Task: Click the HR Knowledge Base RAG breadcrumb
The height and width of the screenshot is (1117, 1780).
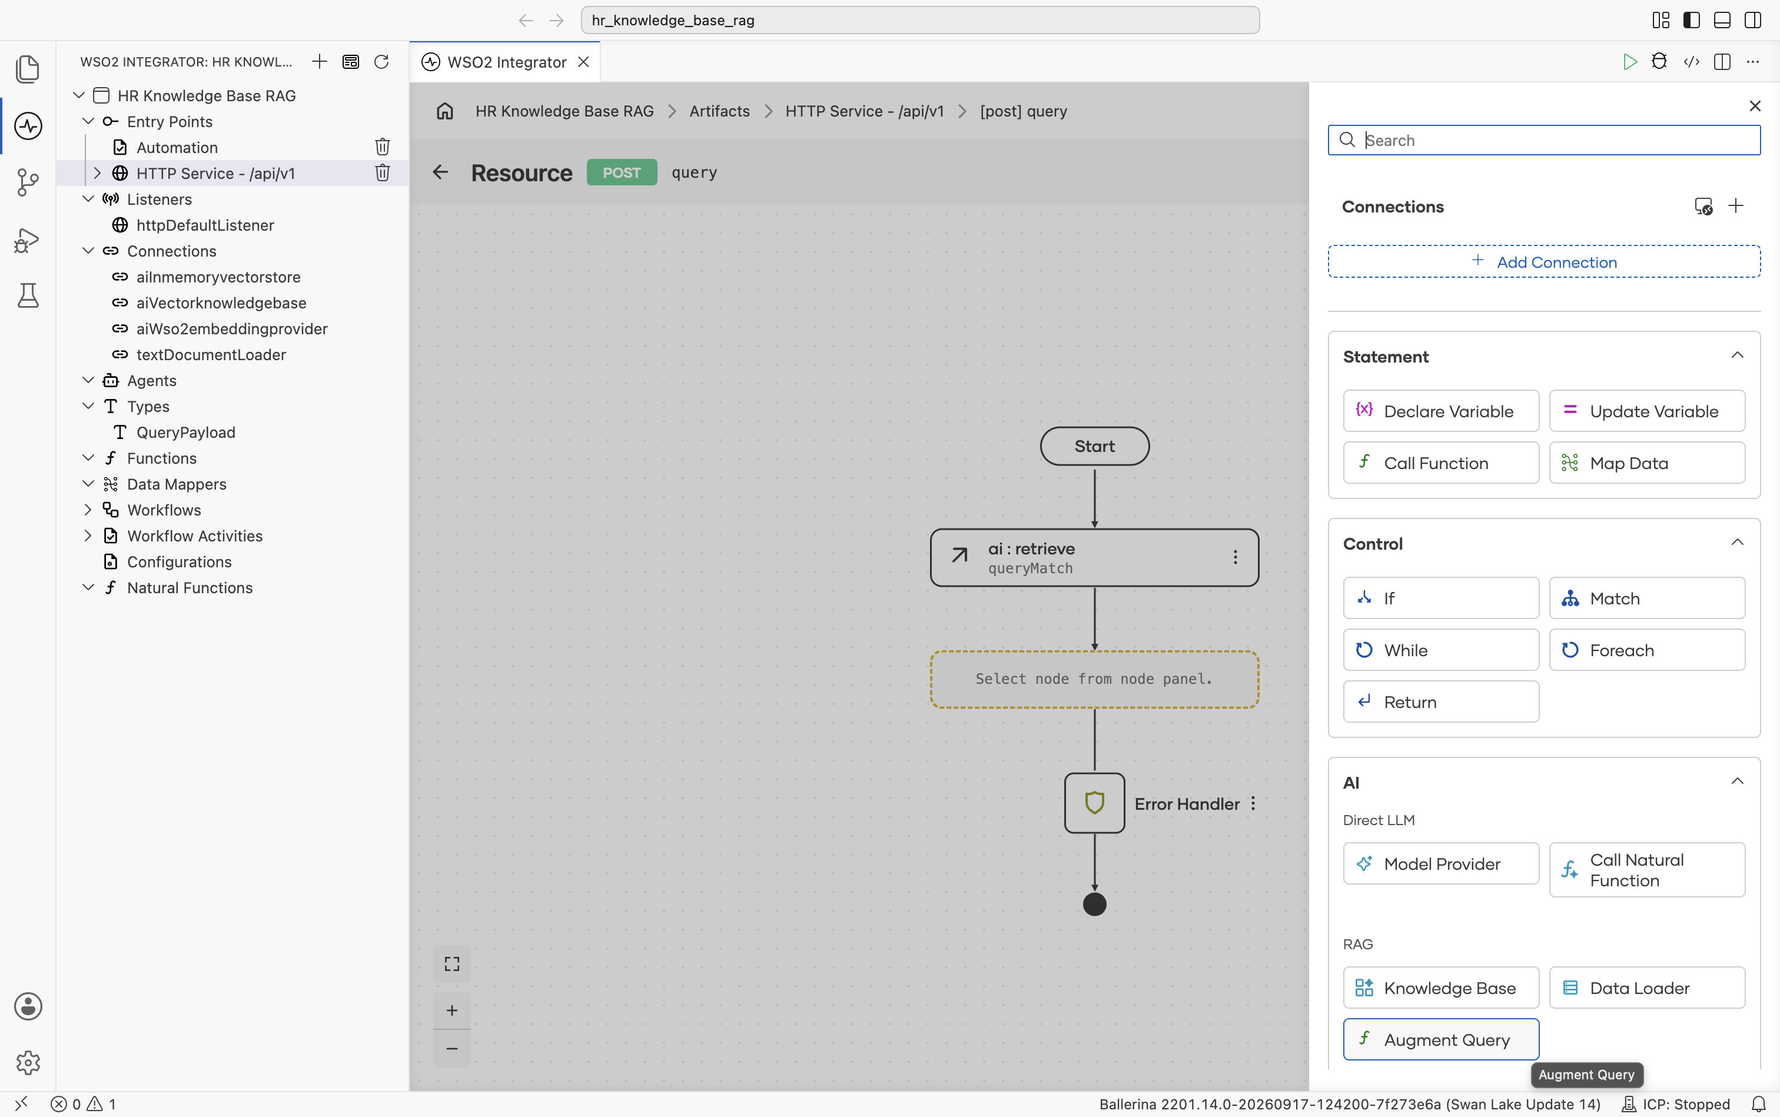Action: point(564,111)
